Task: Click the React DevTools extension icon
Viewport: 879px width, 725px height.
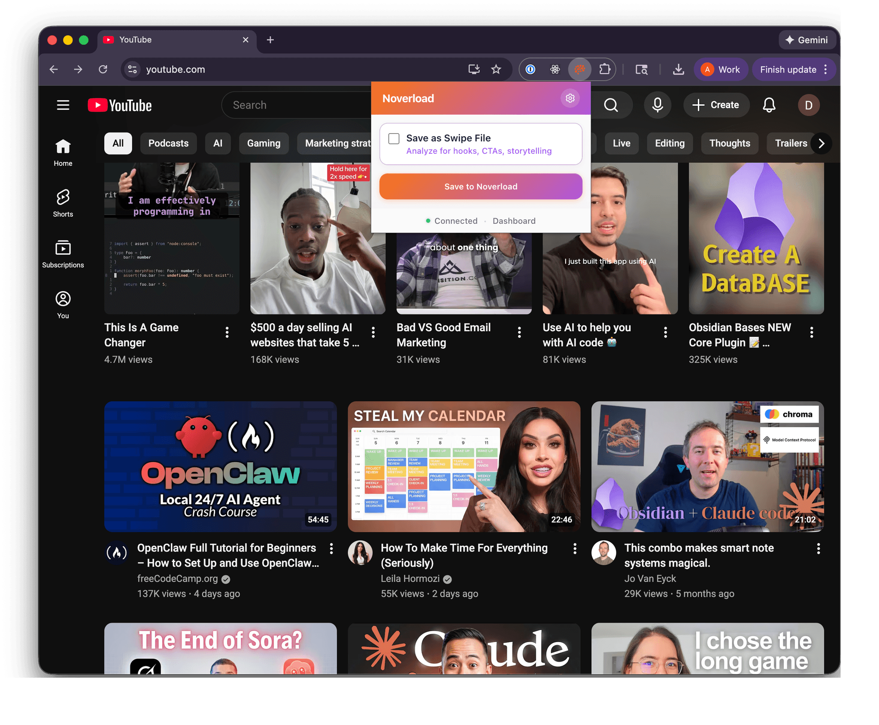Action: [x=555, y=69]
